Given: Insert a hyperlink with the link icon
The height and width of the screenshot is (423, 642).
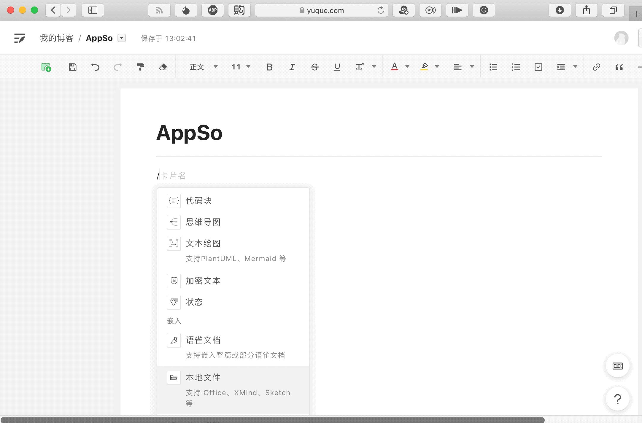Looking at the screenshot, I should [596, 67].
